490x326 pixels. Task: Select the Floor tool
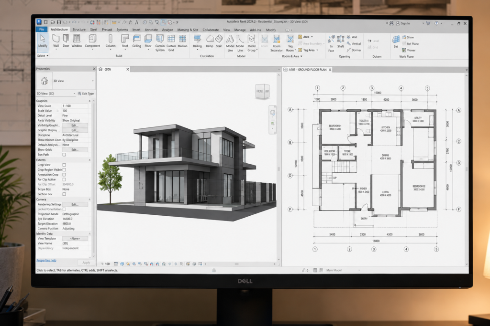(148, 42)
